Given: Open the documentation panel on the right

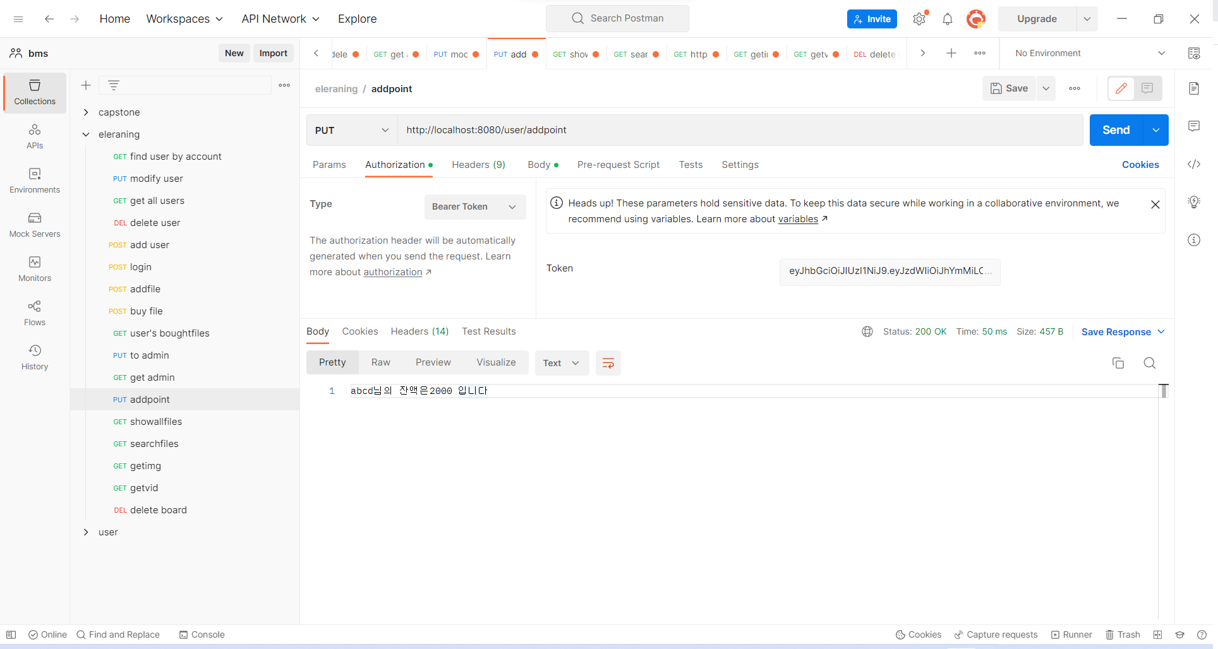Looking at the screenshot, I should [1194, 88].
